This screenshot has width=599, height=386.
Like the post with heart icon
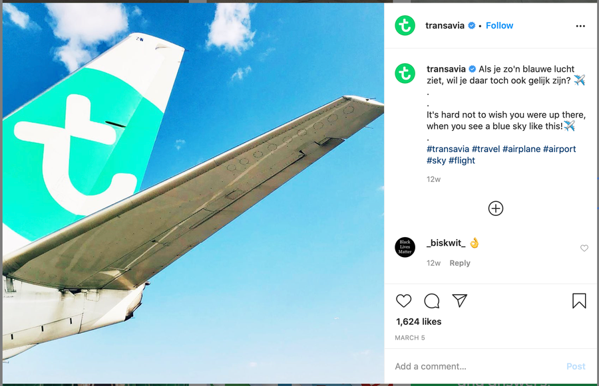pos(403,301)
